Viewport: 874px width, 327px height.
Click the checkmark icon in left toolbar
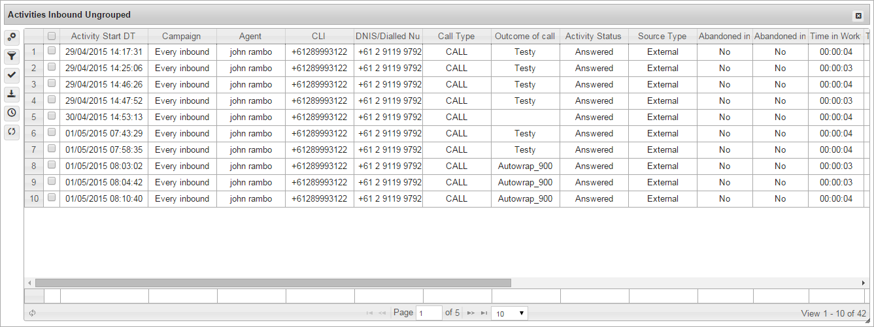12,75
